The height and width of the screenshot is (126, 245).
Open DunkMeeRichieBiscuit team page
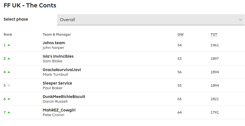[x=64, y=97]
